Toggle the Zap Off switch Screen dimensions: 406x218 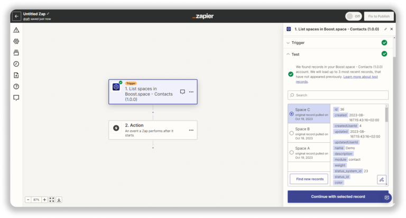353,16
